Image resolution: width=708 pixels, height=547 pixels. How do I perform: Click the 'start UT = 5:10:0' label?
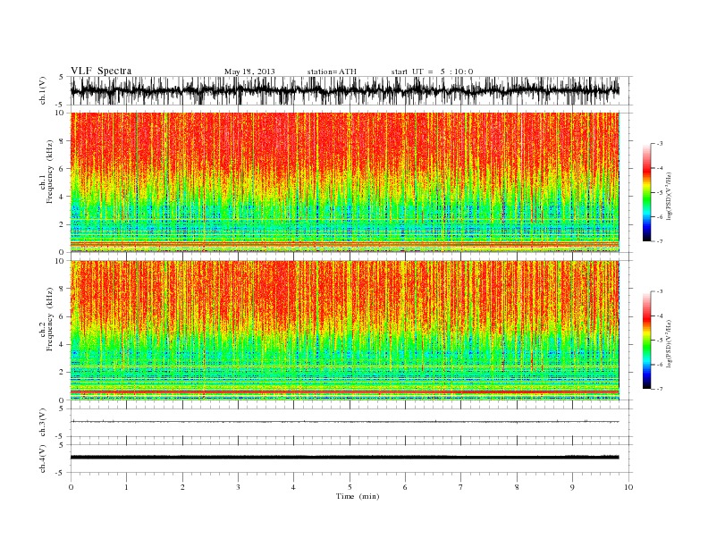coord(432,72)
